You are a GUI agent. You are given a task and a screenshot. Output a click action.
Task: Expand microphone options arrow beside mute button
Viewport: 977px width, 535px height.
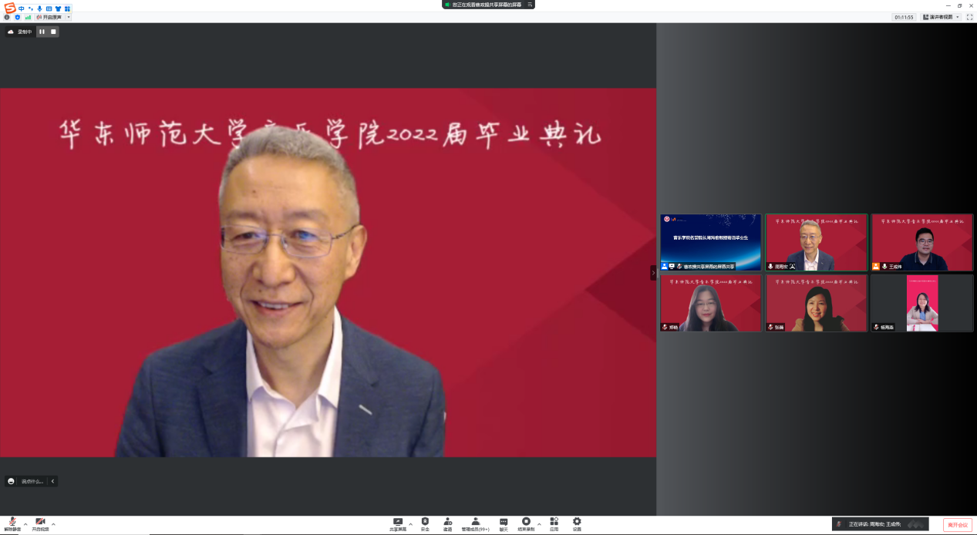pyautogui.click(x=25, y=524)
